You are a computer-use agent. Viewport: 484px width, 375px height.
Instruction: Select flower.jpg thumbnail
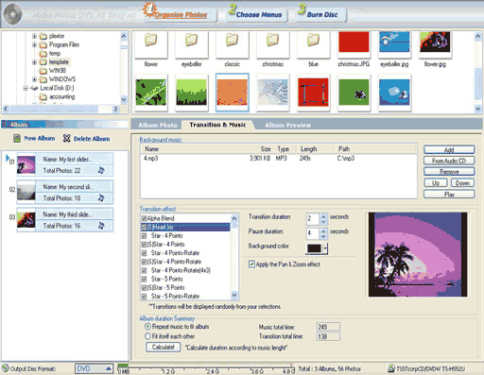coord(435,42)
